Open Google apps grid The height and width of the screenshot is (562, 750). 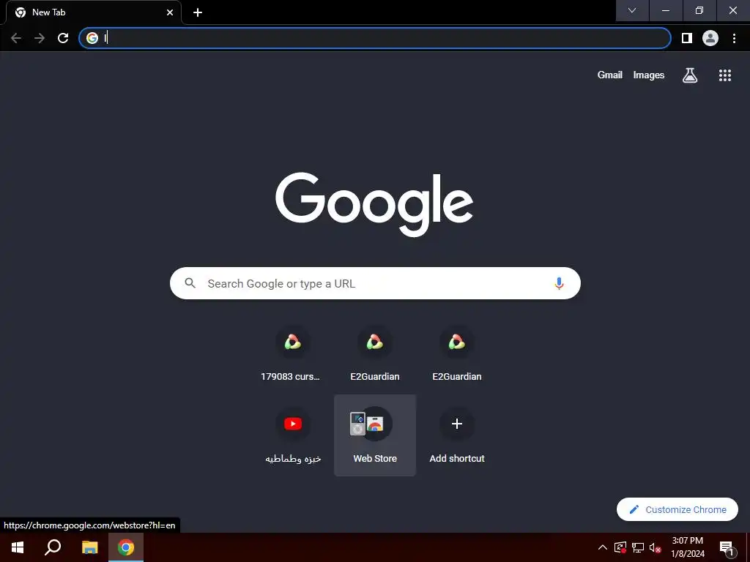725,75
